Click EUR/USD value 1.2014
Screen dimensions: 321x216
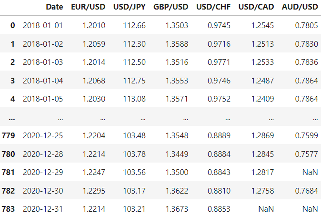pyautogui.click(x=94, y=62)
